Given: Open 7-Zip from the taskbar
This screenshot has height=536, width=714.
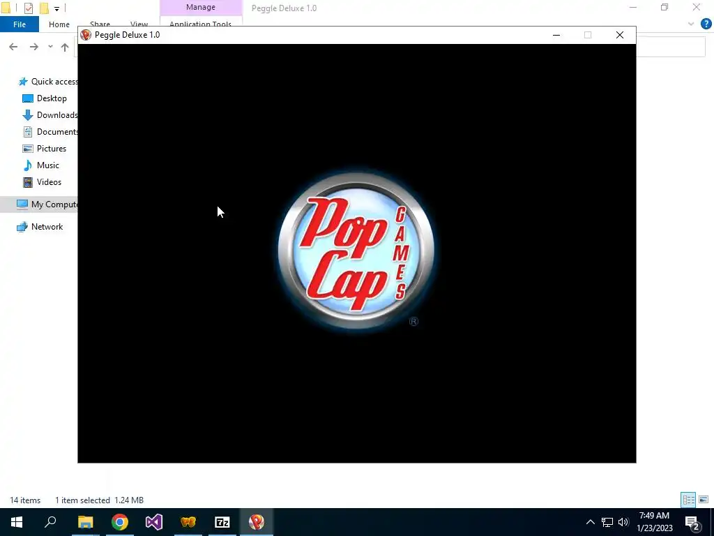Looking at the screenshot, I should pyautogui.click(x=222, y=522).
